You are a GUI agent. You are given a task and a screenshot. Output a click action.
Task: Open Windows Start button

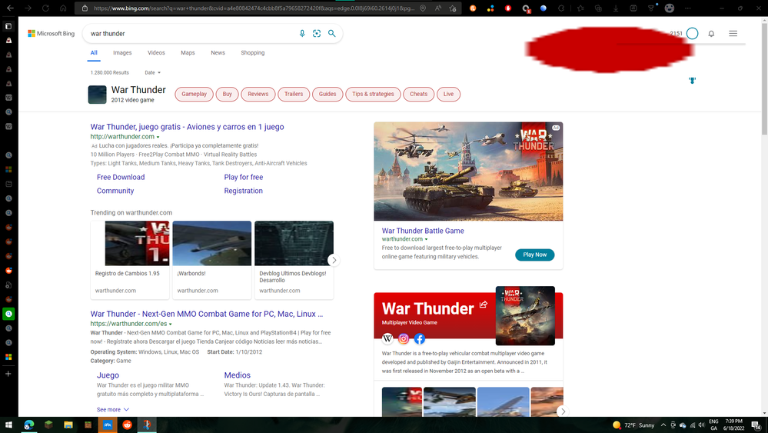8,425
